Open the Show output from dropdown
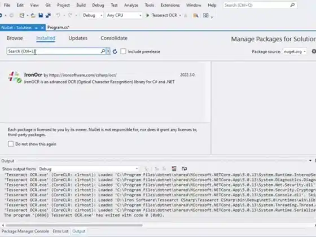316x237 pixels. coord(89,169)
